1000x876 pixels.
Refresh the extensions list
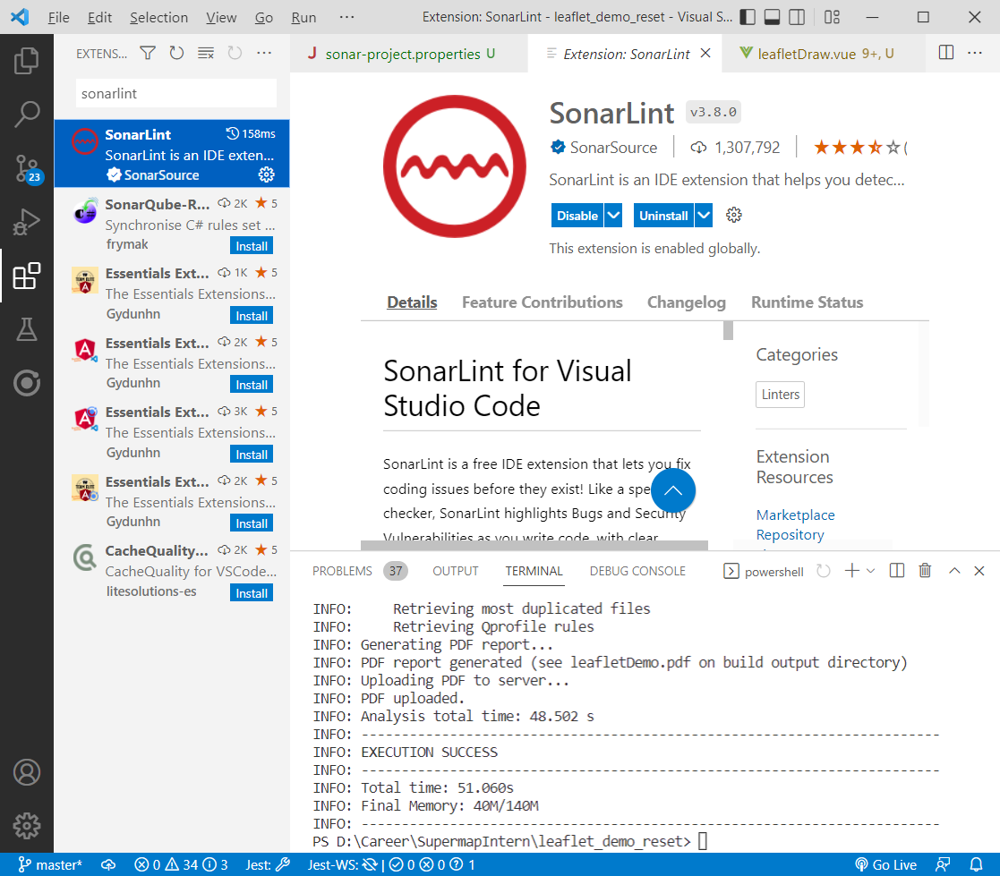pyautogui.click(x=176, y=53)
